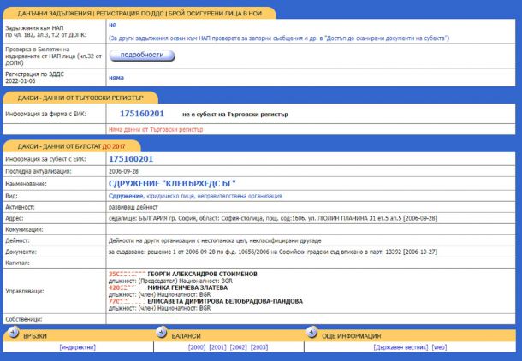Select the ДАНЪЧНИ ЗАДЪЛЖЕНИЯ section tab header
This screenshot has height=361, width=522.
(x=139, y=14)
